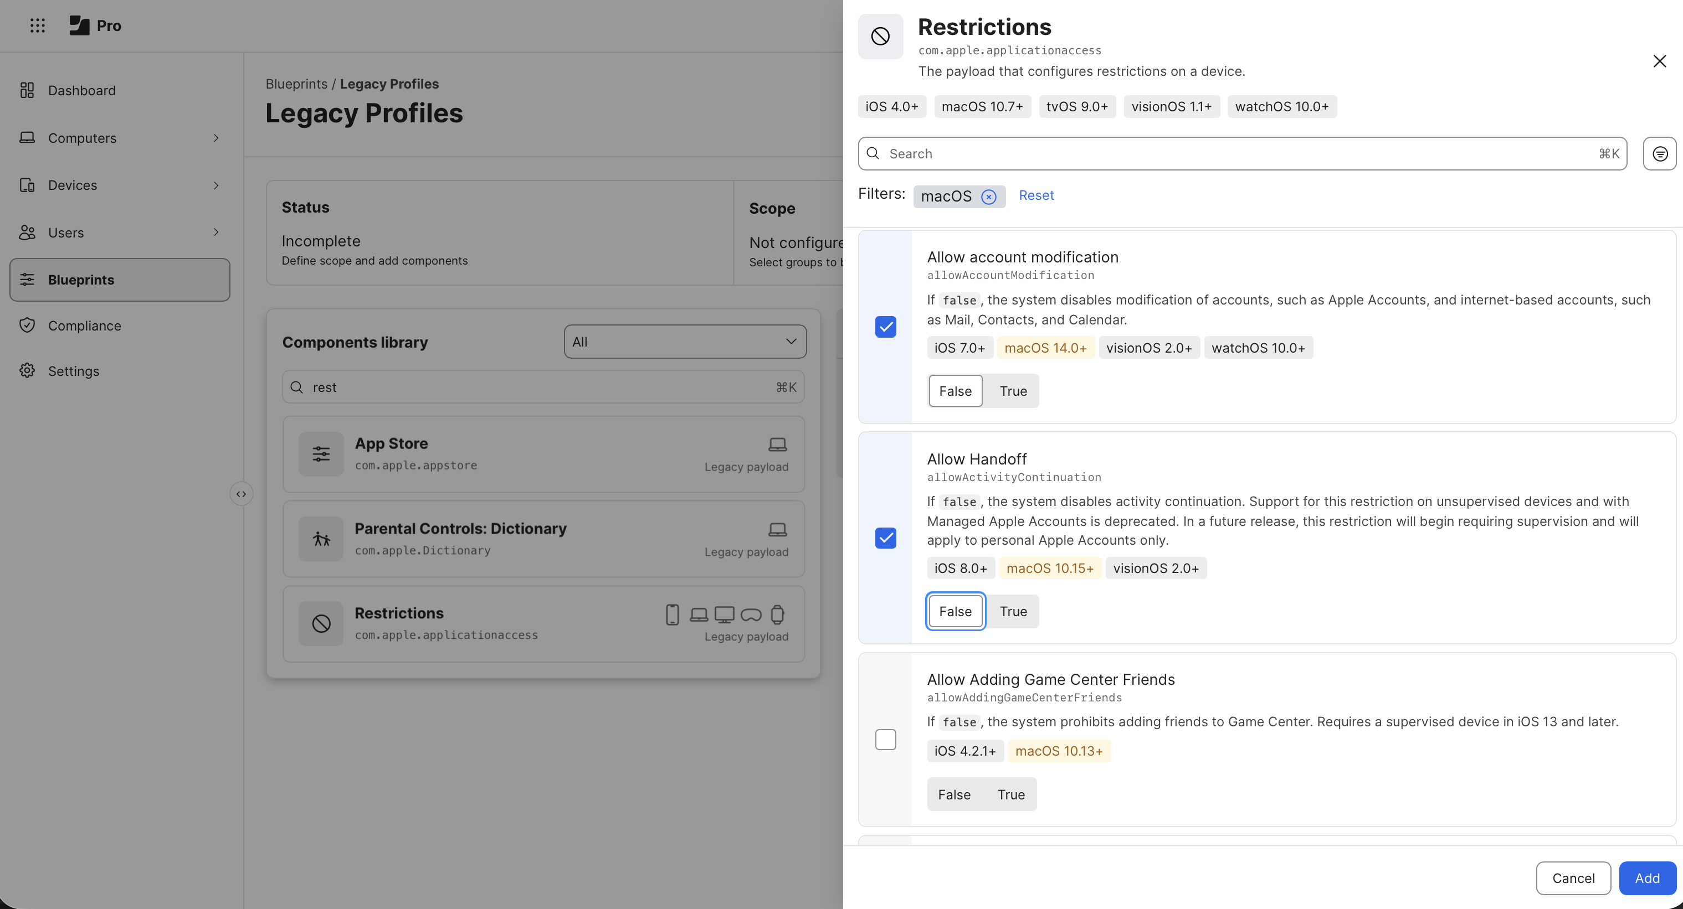Click the Restrictions component prohibition icon
The image size is (1683, 909).
pos(321,624)
